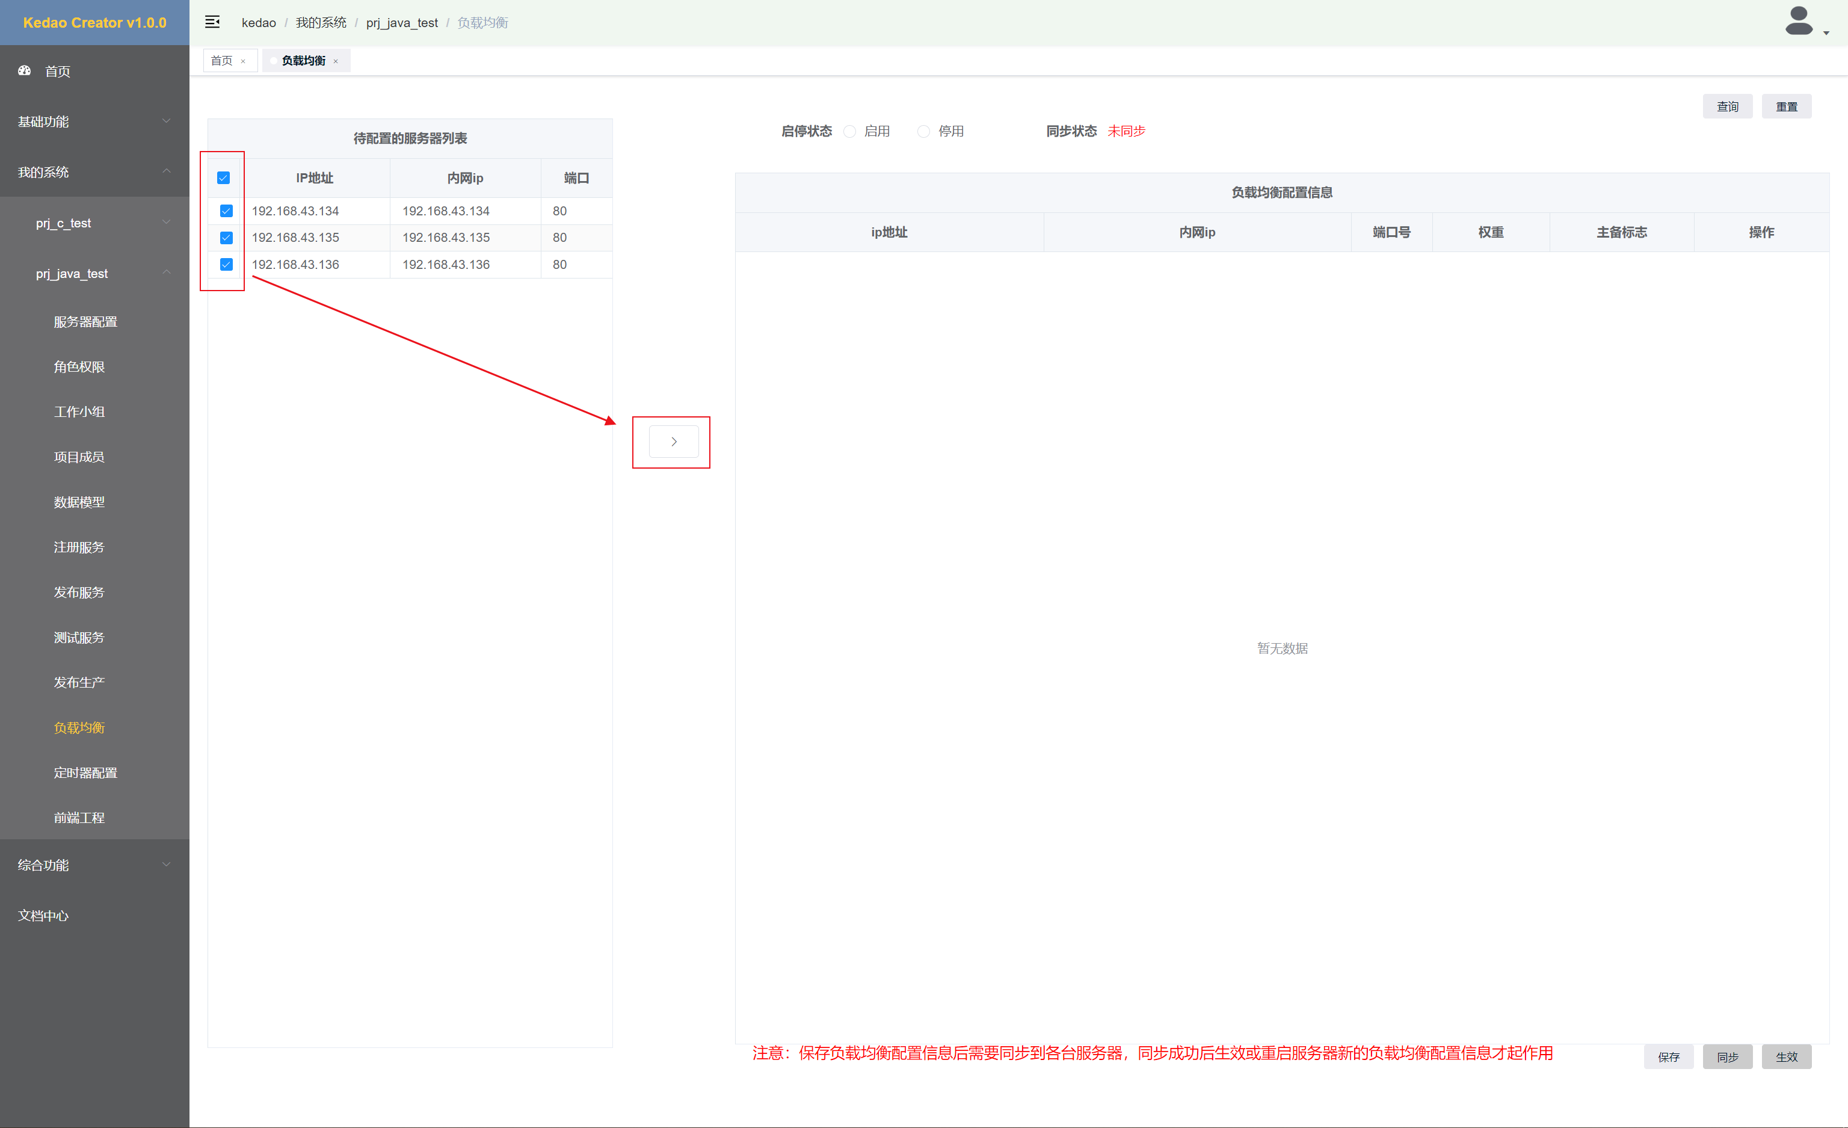Viewport: 1848px width, 1128px height.
Task: Uncheck the 192.168.43.134 server row
Action: point(226,211)
